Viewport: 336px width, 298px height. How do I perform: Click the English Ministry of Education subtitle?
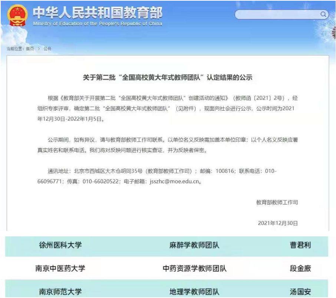coord(98,24)
